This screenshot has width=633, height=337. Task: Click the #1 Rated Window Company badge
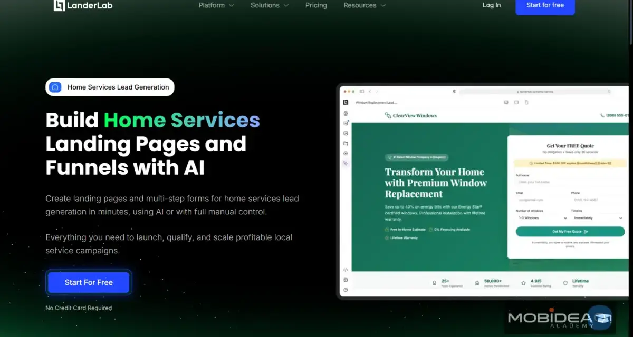[417, 157]
